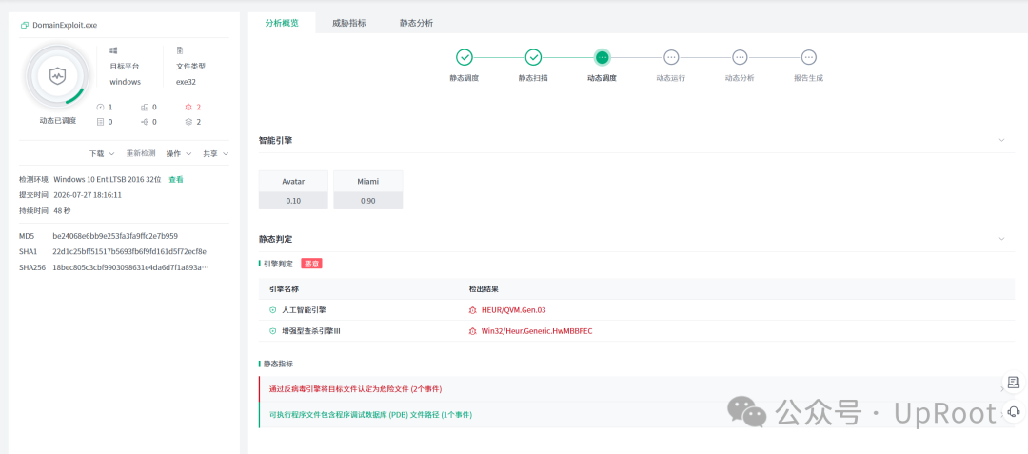
Task: Click the pending 动态运行 step icon
Action: click(671, 58)
